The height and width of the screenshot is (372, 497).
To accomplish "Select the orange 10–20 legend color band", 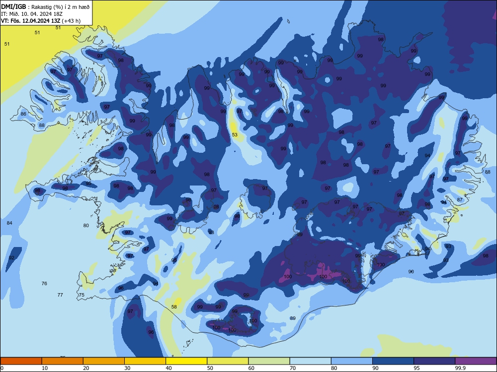I will 63,361.
